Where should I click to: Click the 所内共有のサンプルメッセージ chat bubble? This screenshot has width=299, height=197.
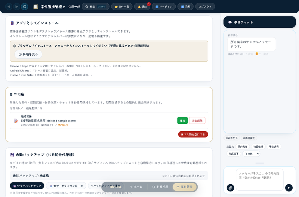(x=251, y=44)
